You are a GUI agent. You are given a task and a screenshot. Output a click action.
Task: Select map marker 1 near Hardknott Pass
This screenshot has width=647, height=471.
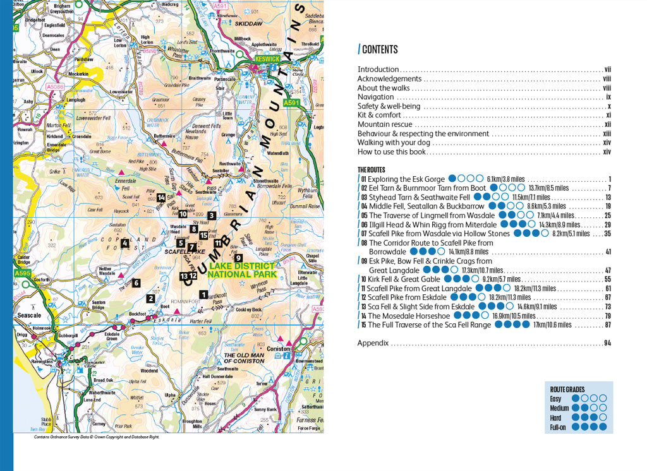[x=204, y=295]
